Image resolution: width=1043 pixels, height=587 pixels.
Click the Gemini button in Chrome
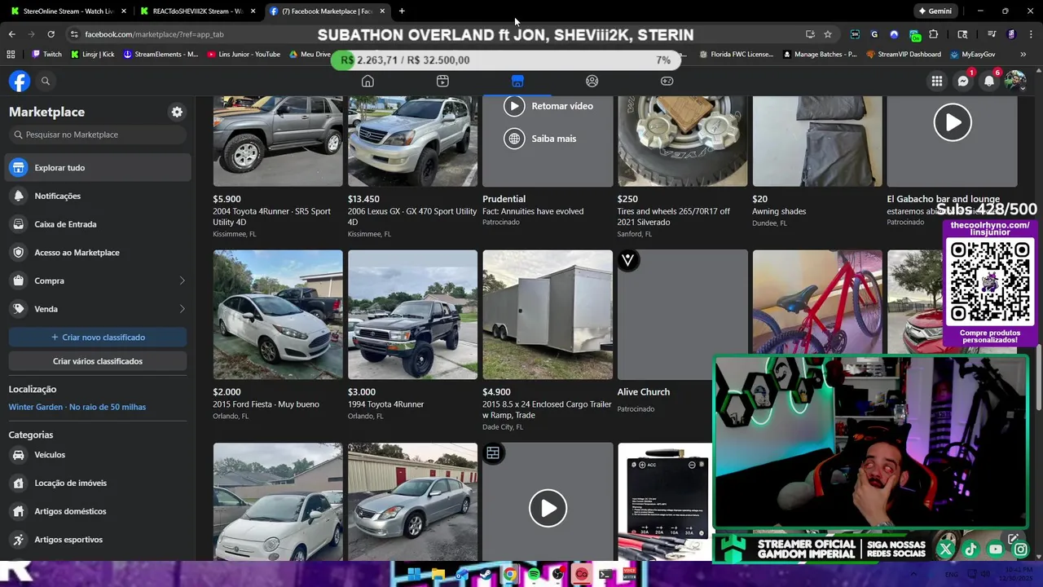click(934, 11)
